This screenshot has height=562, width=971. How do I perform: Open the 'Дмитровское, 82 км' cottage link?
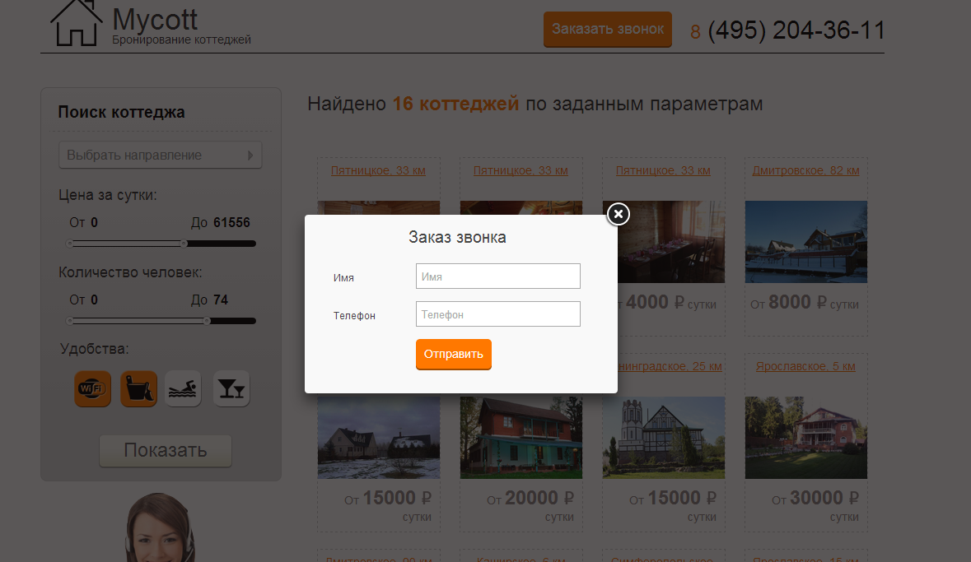[x=805, y=170]
